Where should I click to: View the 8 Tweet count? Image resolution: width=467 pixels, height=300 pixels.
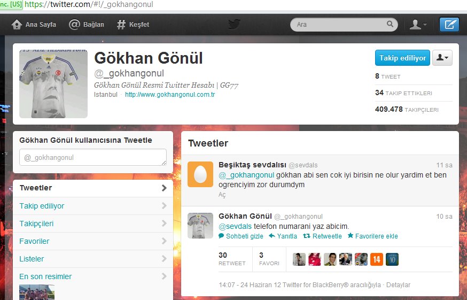[387, 76]
